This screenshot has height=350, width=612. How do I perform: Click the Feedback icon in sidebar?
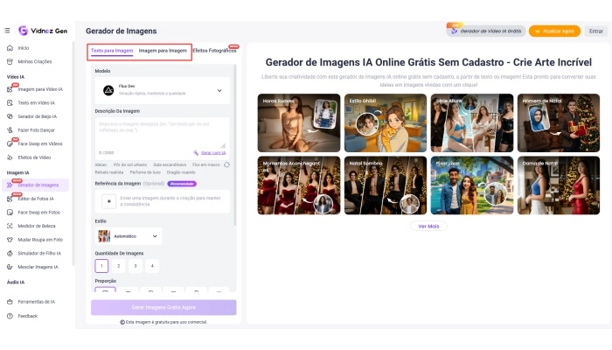tap(10, 316)
